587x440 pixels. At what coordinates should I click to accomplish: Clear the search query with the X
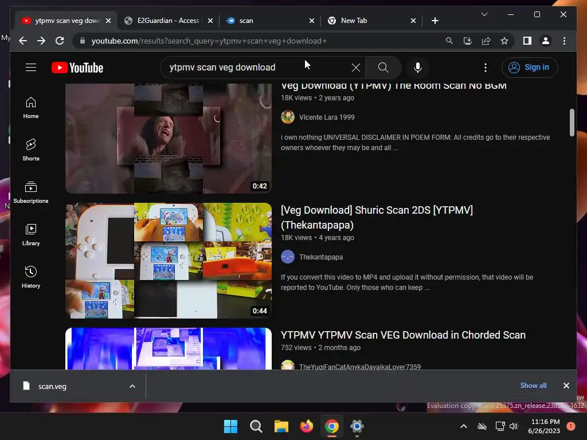click(355, 68)
